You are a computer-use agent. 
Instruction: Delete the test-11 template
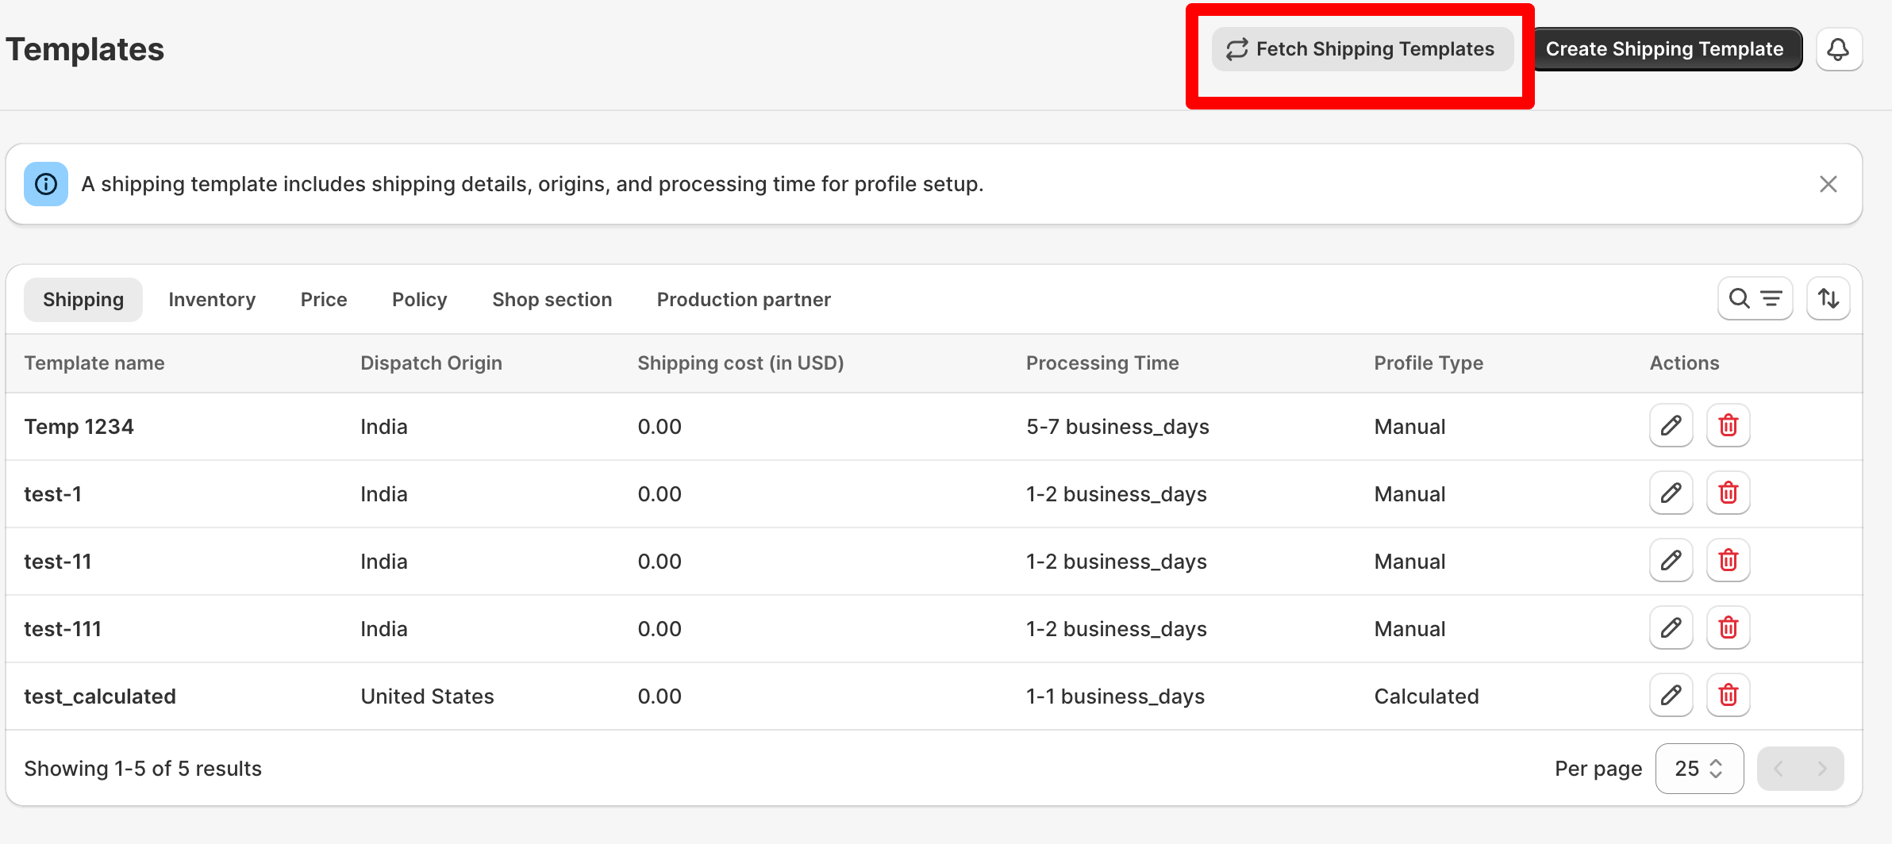1729,561
